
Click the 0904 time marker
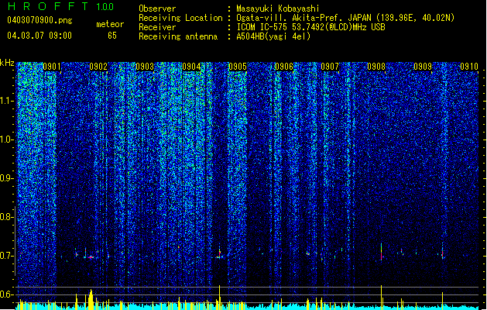tap(191, 67)
